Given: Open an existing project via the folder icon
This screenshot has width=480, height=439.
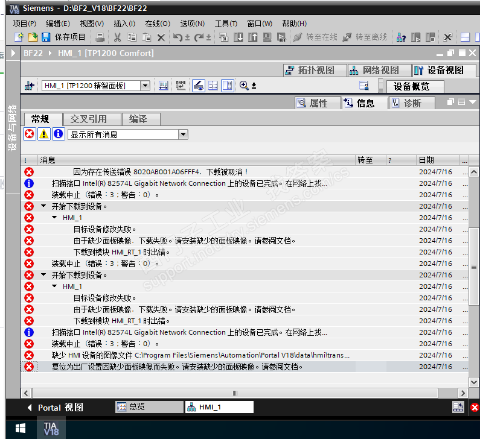Looking at the screenshot, I should point(33,37).
